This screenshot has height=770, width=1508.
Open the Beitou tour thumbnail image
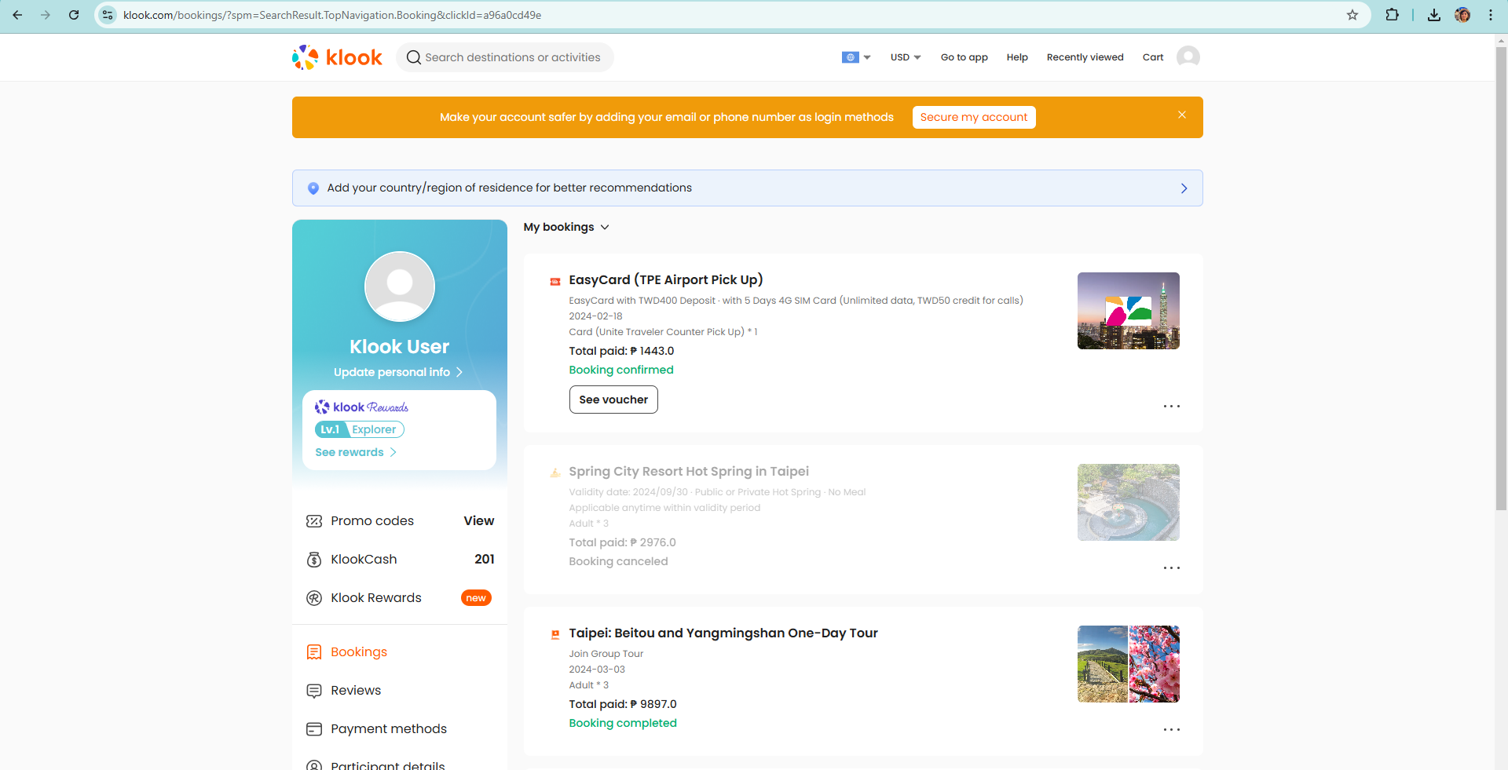pyautogui.click(x=1129, y=664)
